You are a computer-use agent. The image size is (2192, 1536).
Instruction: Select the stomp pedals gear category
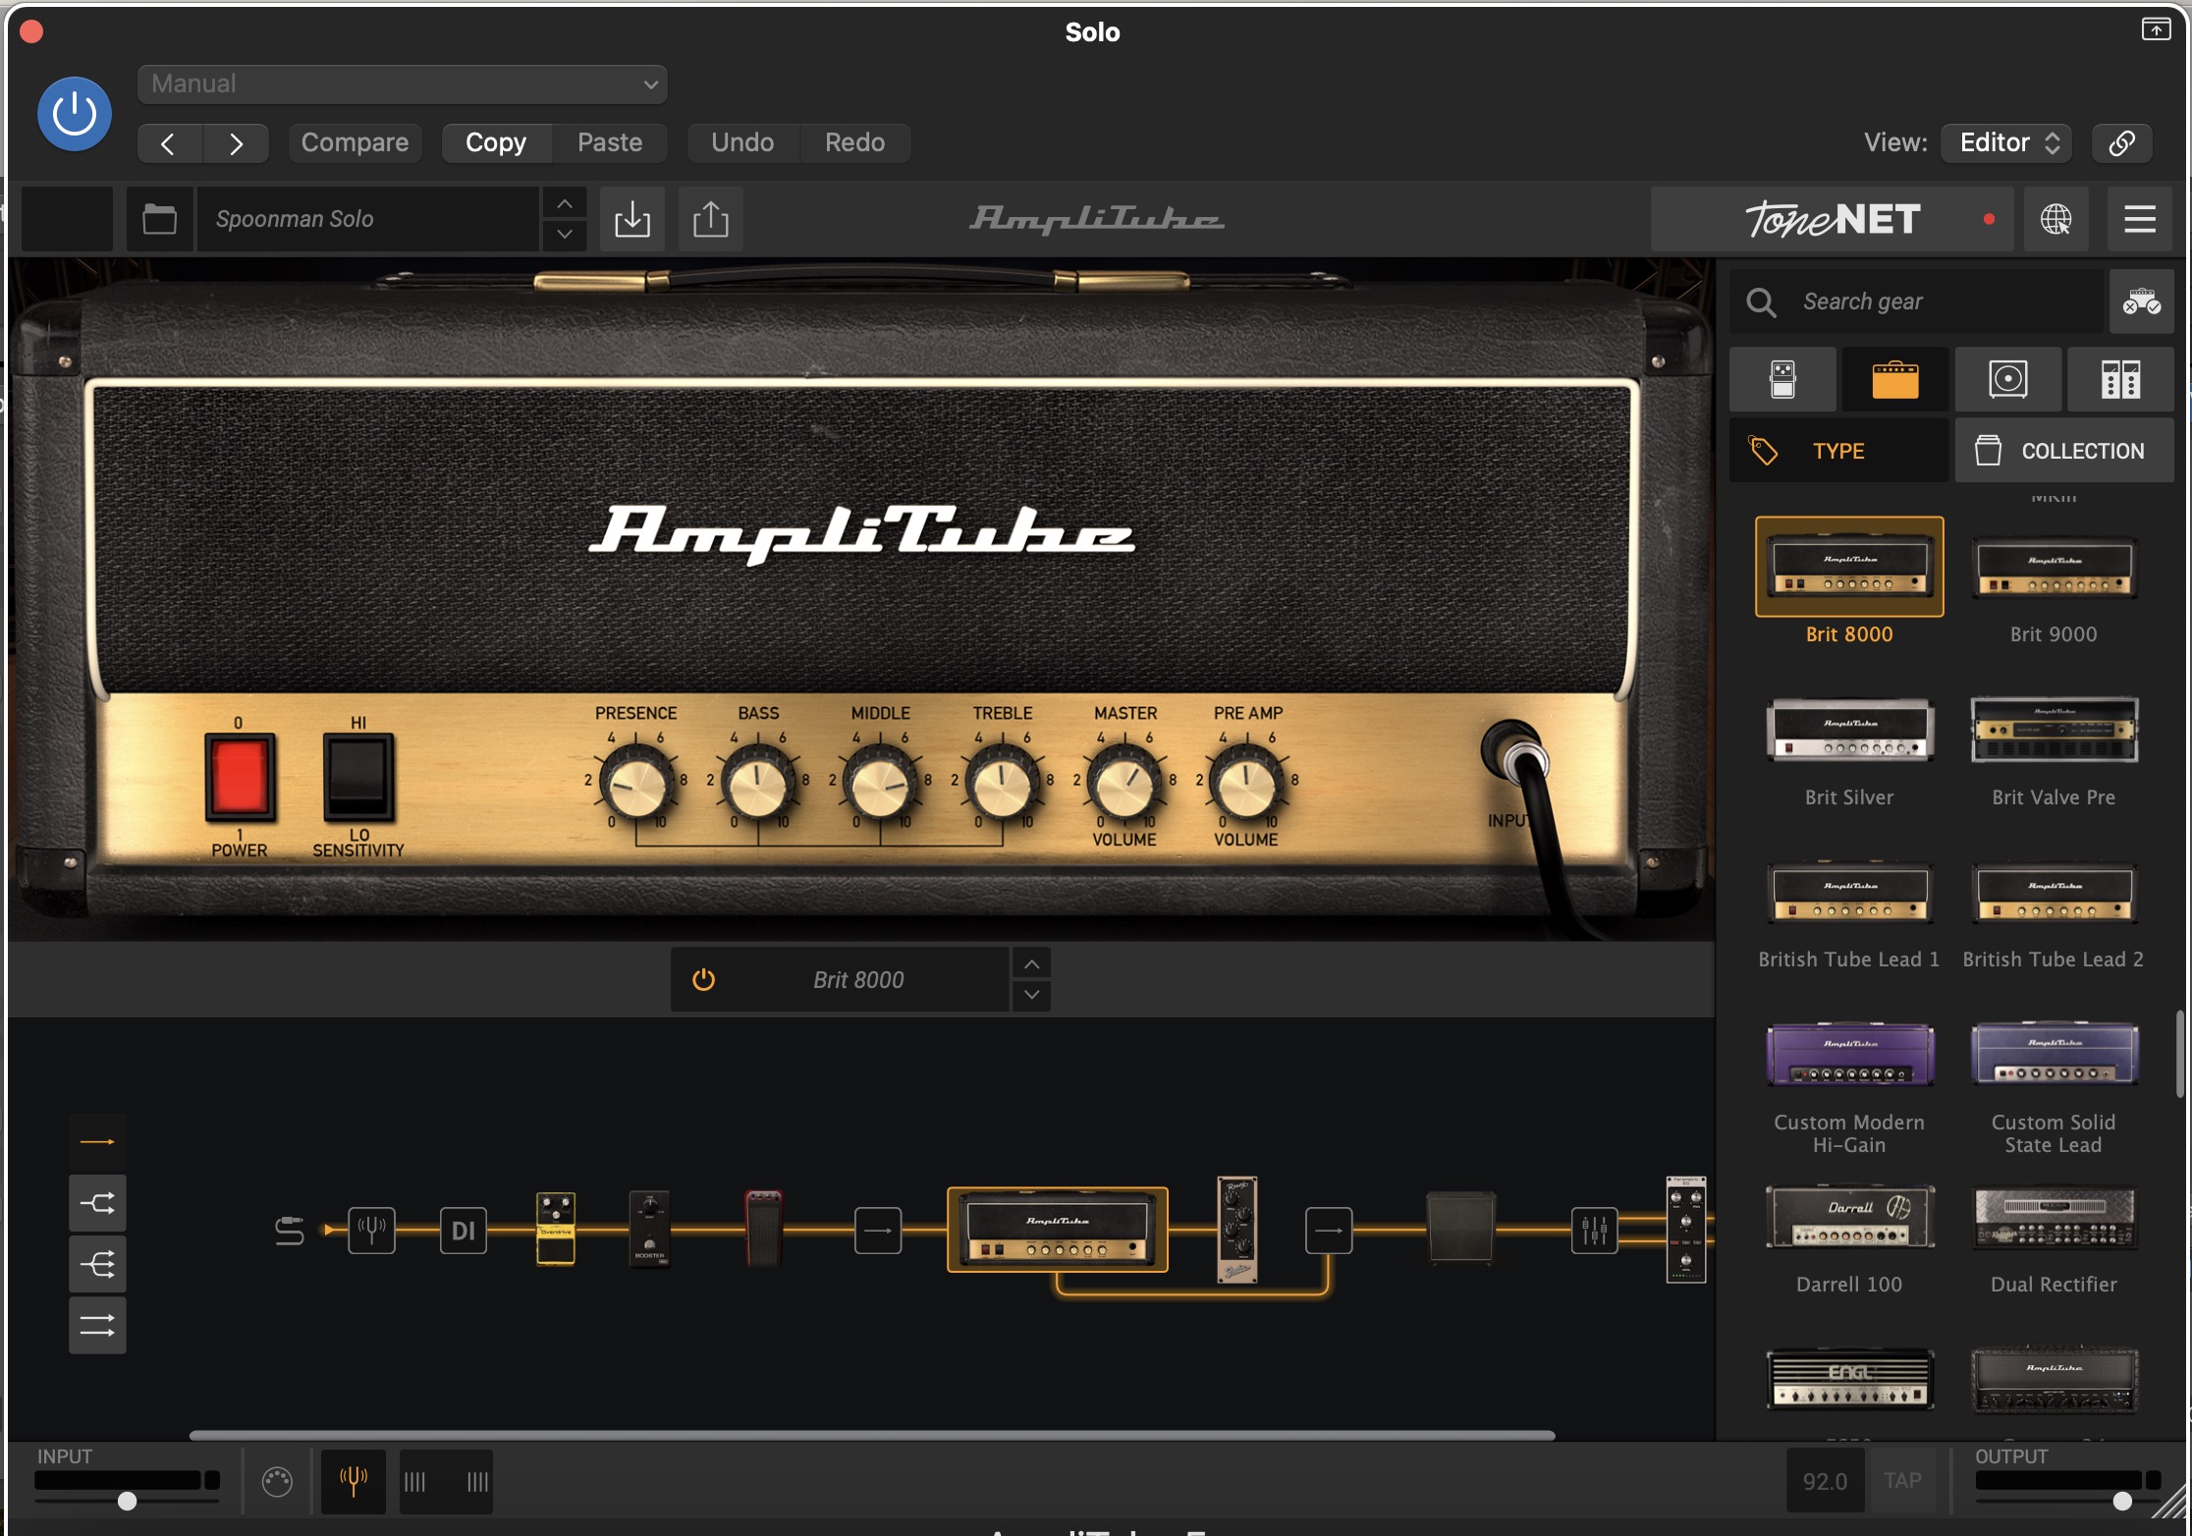(1782, 379)
